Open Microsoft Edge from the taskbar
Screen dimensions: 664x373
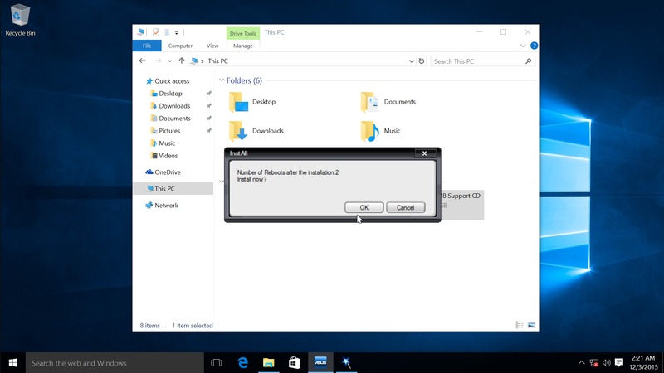click(x=244, y=362)
